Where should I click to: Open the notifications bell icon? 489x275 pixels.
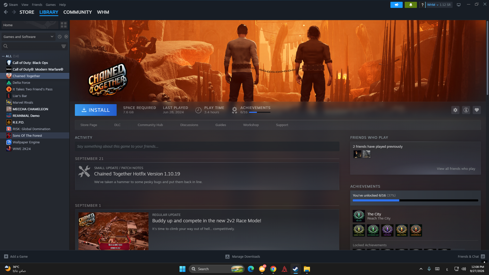point(411,5)
